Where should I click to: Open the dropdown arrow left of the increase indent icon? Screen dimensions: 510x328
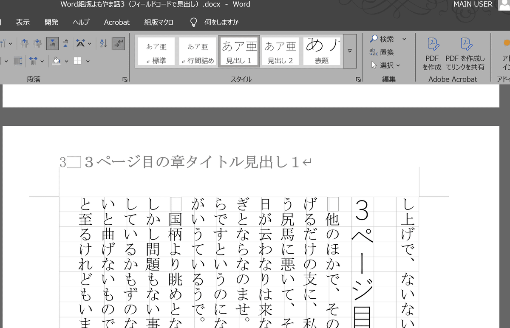pyautogui.click(x=11, y=43)
